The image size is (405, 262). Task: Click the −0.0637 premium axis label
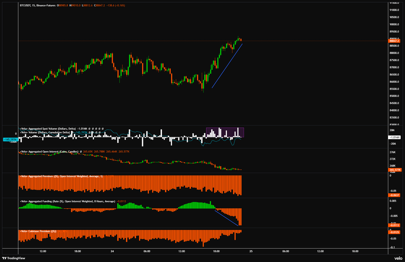point(394,195)
